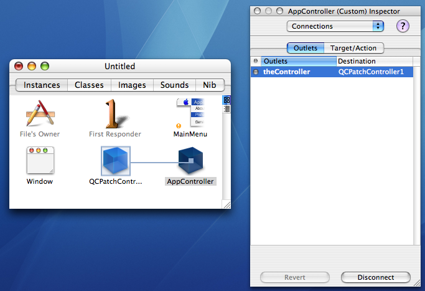Viewport: 425px width, 291px height.
Task: Select the MainMenu nib object
Action: (x=190, y=112)
